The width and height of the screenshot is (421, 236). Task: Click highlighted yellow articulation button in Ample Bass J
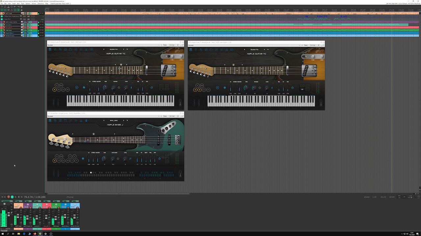(55, 161)
